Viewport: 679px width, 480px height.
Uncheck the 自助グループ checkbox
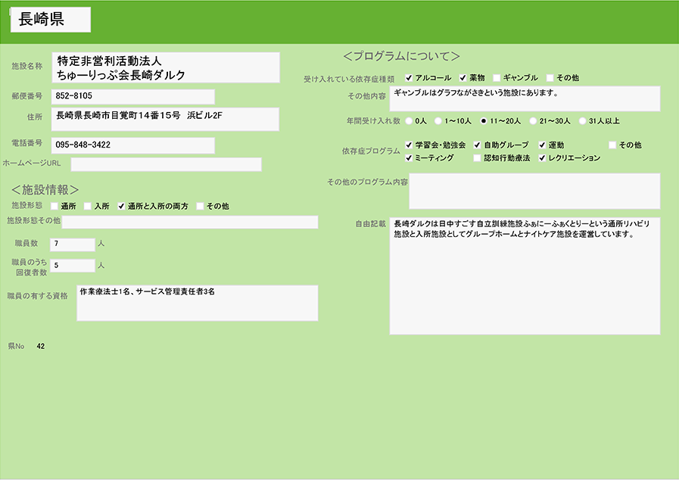tap(477, 145)
